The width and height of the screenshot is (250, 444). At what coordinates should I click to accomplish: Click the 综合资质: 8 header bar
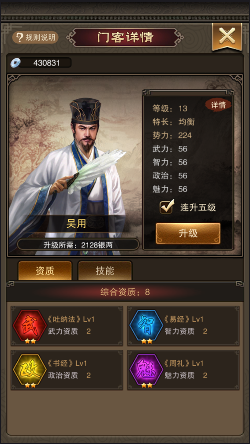point(125,292)
